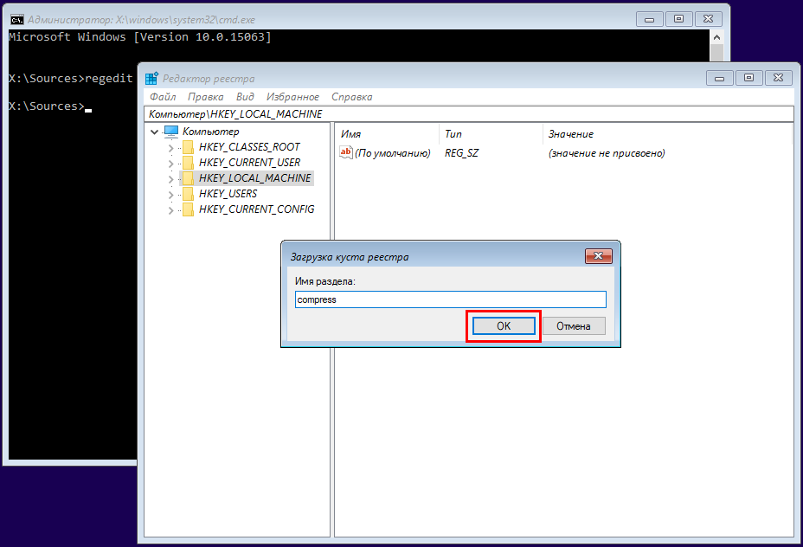This screenshot has height=547, width=803.
Task: Maximize the Редактор реестра window
Action: tap(748, 78)
